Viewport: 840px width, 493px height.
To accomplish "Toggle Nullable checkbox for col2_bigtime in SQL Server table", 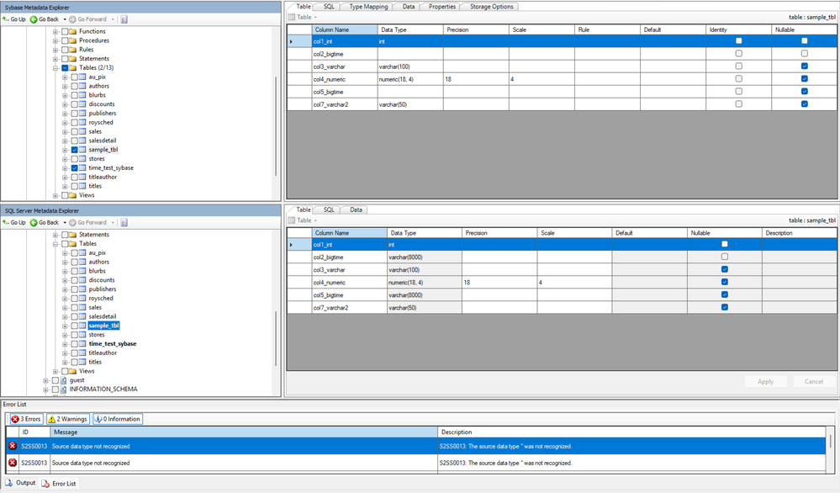I will (725, 257).
